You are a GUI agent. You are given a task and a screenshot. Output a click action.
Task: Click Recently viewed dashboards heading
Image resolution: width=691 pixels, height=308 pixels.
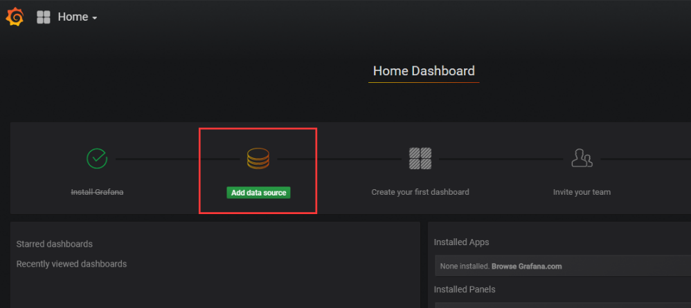pyautogui.click(x=71, y=264)
